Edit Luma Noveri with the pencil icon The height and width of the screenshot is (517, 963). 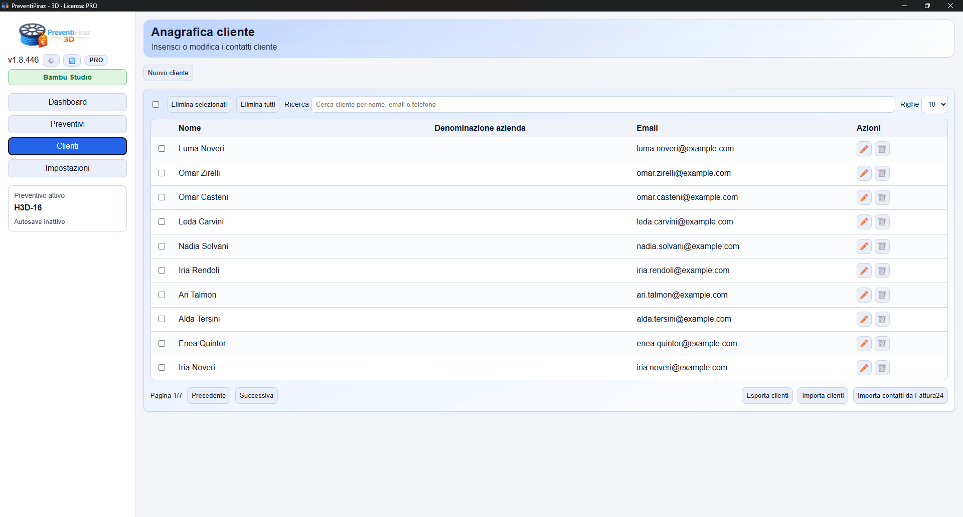[x=864, y=149]
